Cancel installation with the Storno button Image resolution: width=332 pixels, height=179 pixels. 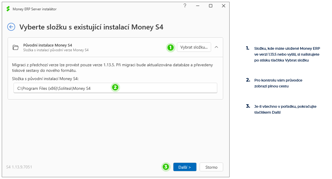coord(211,167)
